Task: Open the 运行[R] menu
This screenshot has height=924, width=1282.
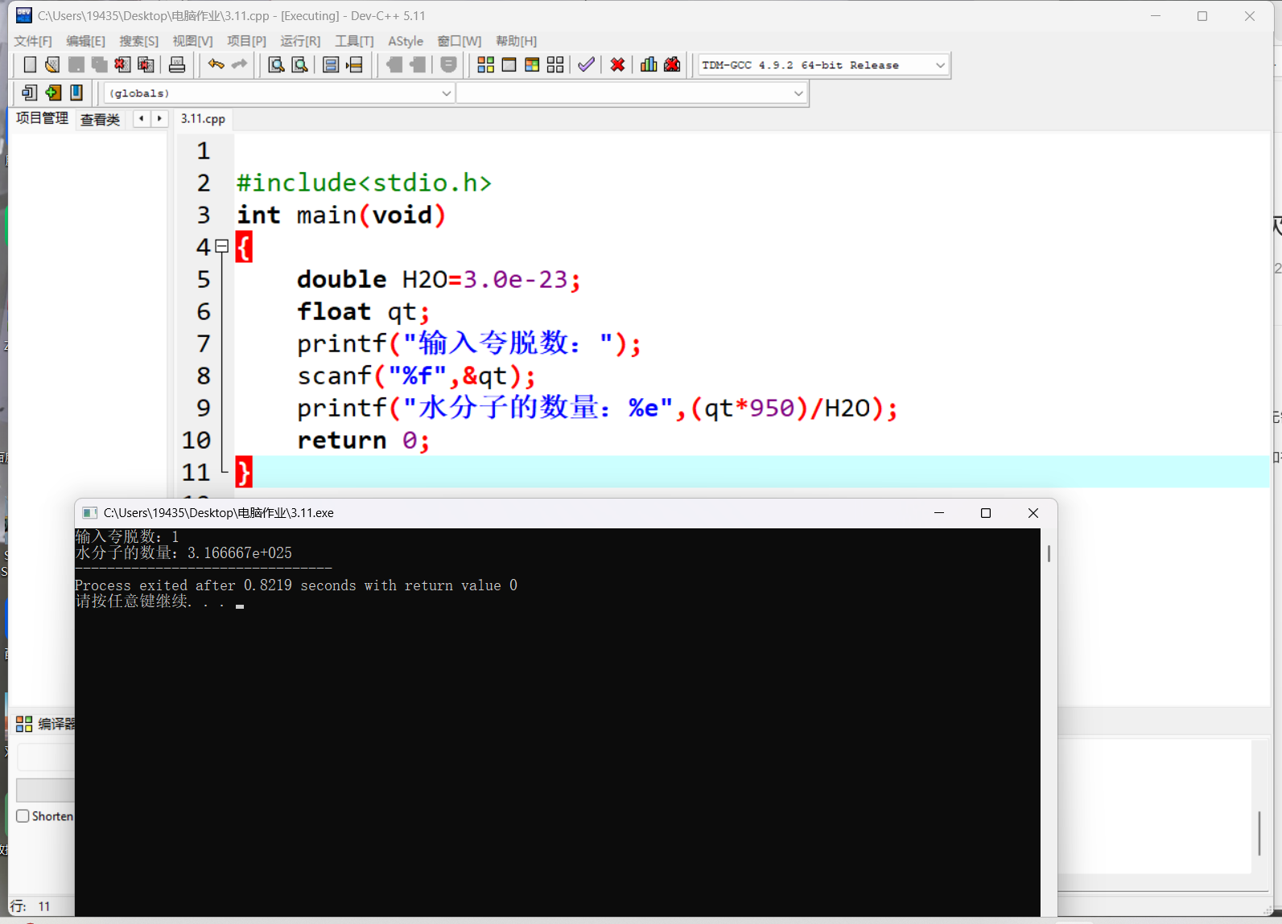Action: point(300,41)
